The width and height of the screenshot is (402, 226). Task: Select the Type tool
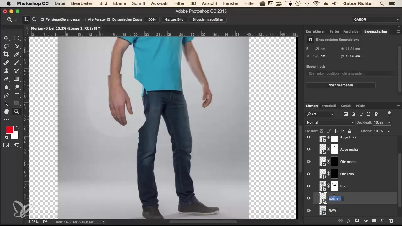point(17,95)
